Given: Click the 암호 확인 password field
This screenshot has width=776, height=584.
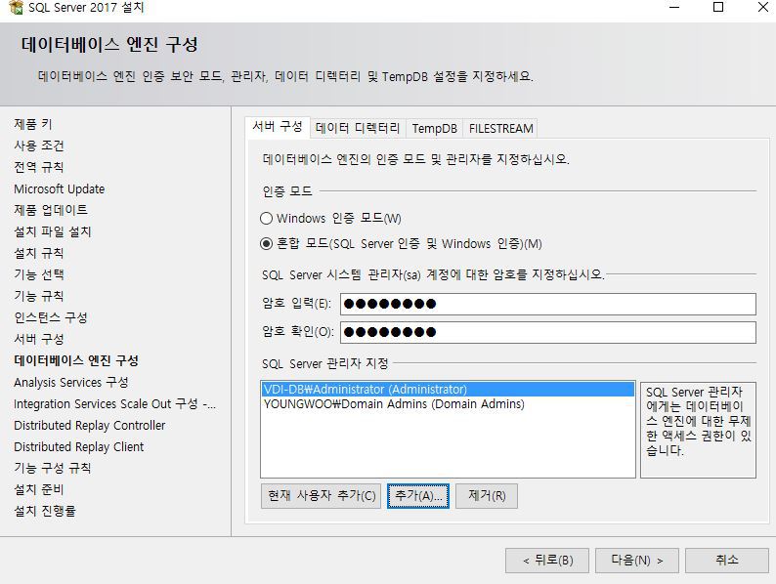Looking at the screenshot, I should click(x=548, y=332).
